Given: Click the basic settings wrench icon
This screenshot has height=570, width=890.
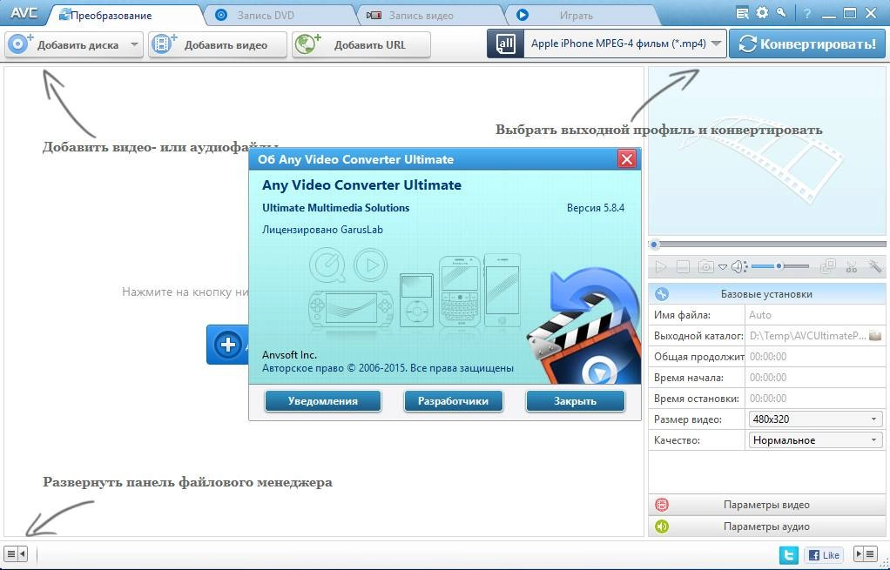Looking at the screenshot, I should pyautogui.click(x=662, y=294).
